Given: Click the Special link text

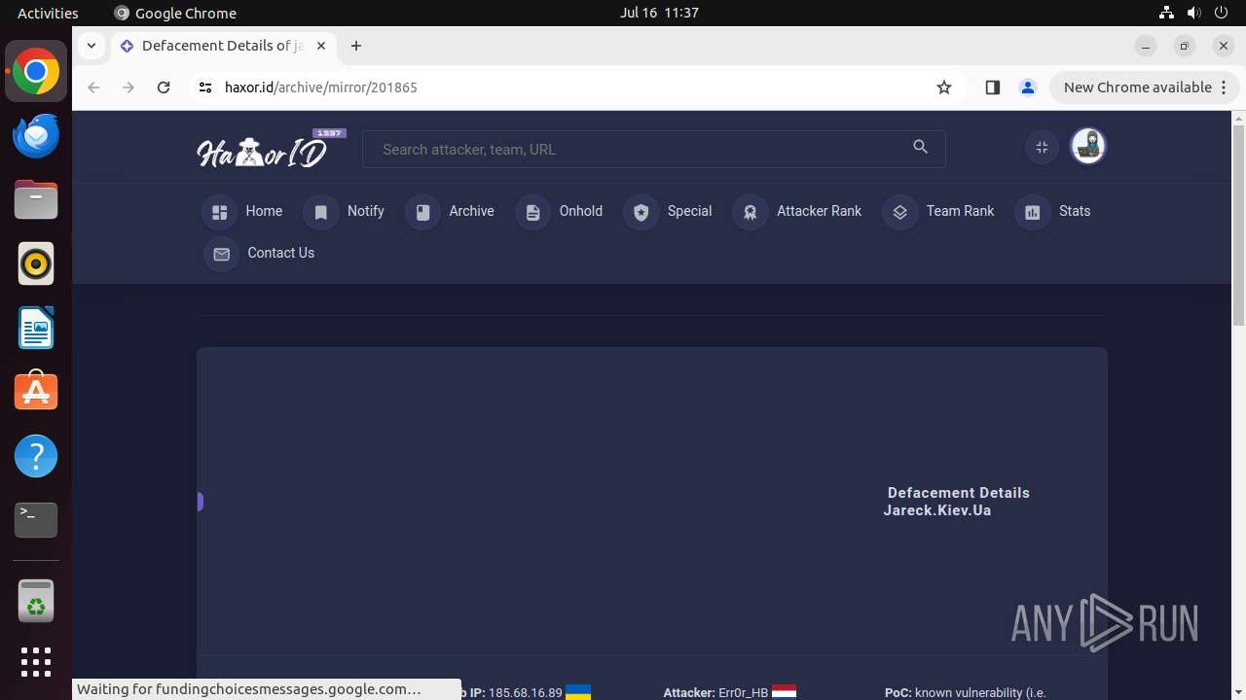Looking at the screenshot, I should (x=689, y=211).
